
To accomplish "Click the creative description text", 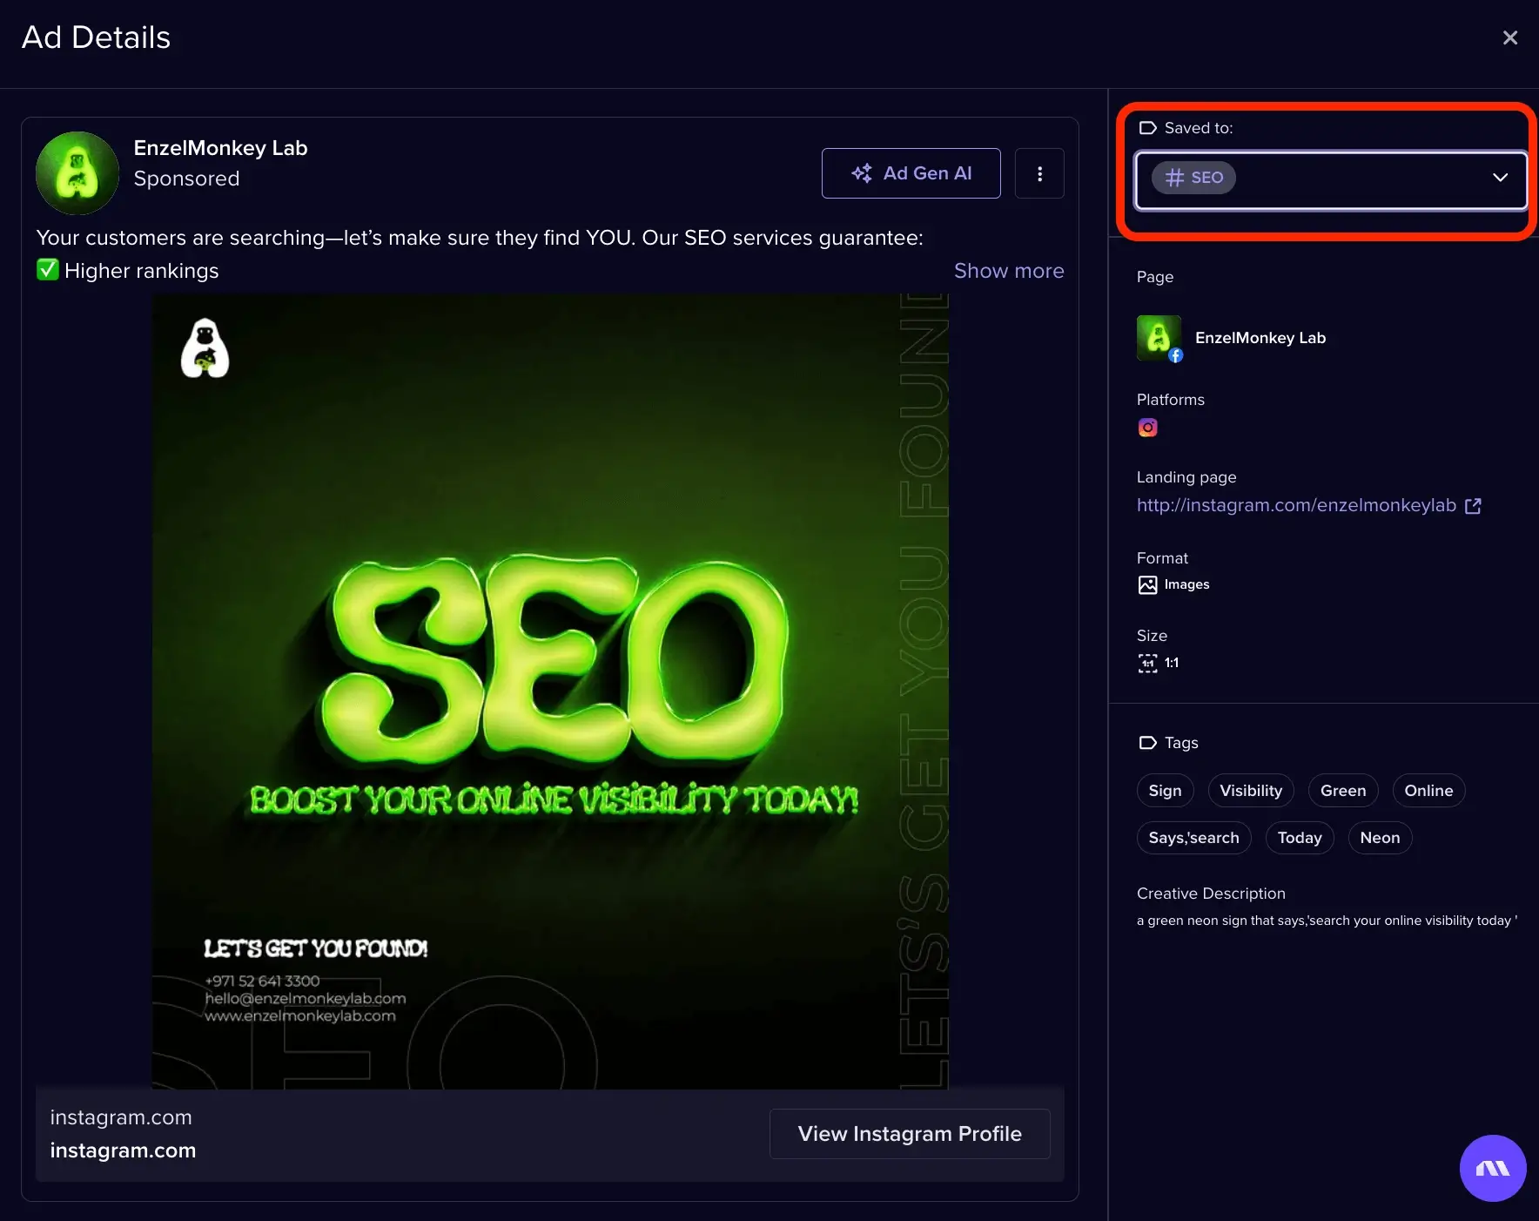I will (x=1327, y=921).
